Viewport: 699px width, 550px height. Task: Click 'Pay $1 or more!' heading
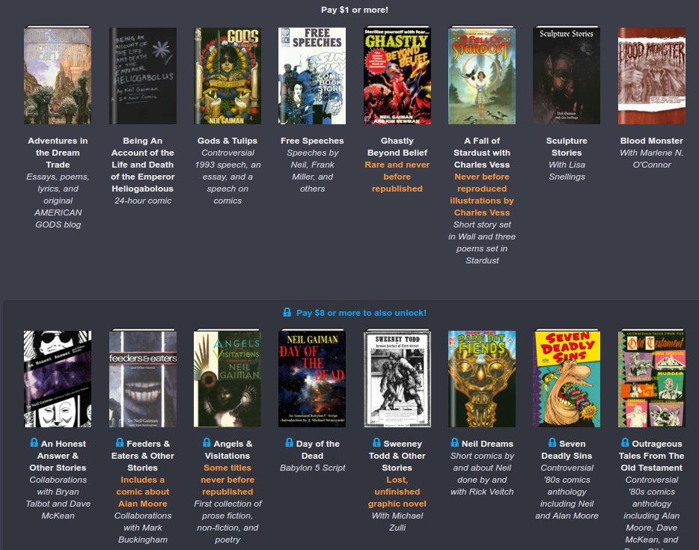[x=355, y=10]
